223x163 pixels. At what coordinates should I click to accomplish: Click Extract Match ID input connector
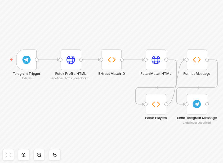coord(102,60)
